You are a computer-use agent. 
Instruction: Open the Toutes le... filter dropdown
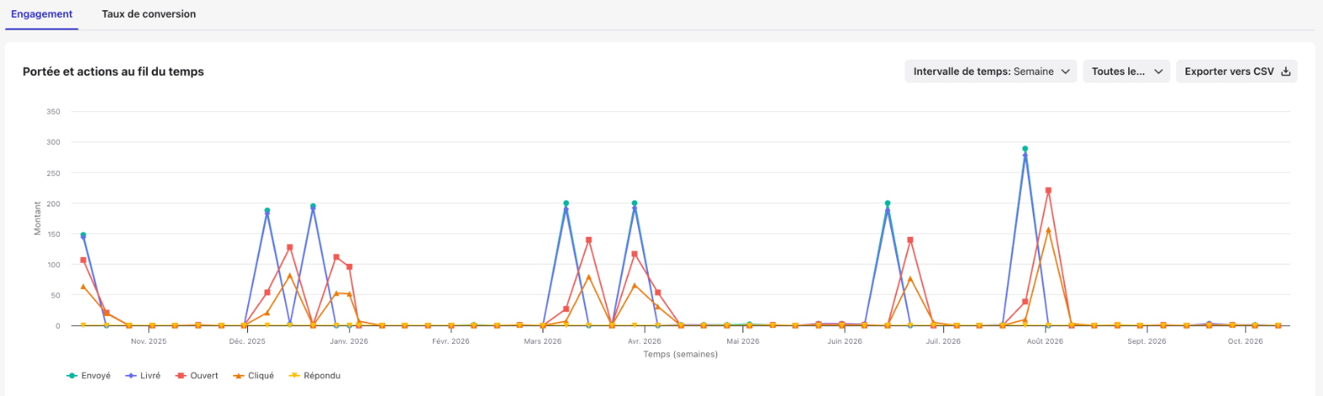coord(1126,72)
